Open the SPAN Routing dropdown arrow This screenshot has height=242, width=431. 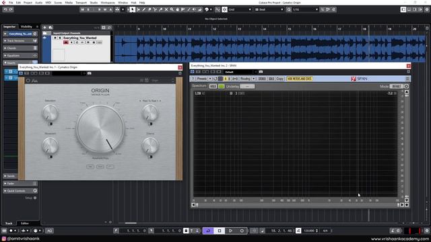[254, 79]
